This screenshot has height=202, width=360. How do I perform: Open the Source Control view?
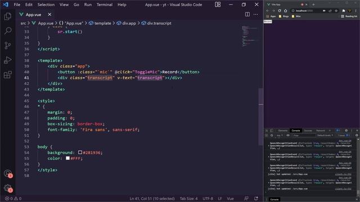[7, 45]
